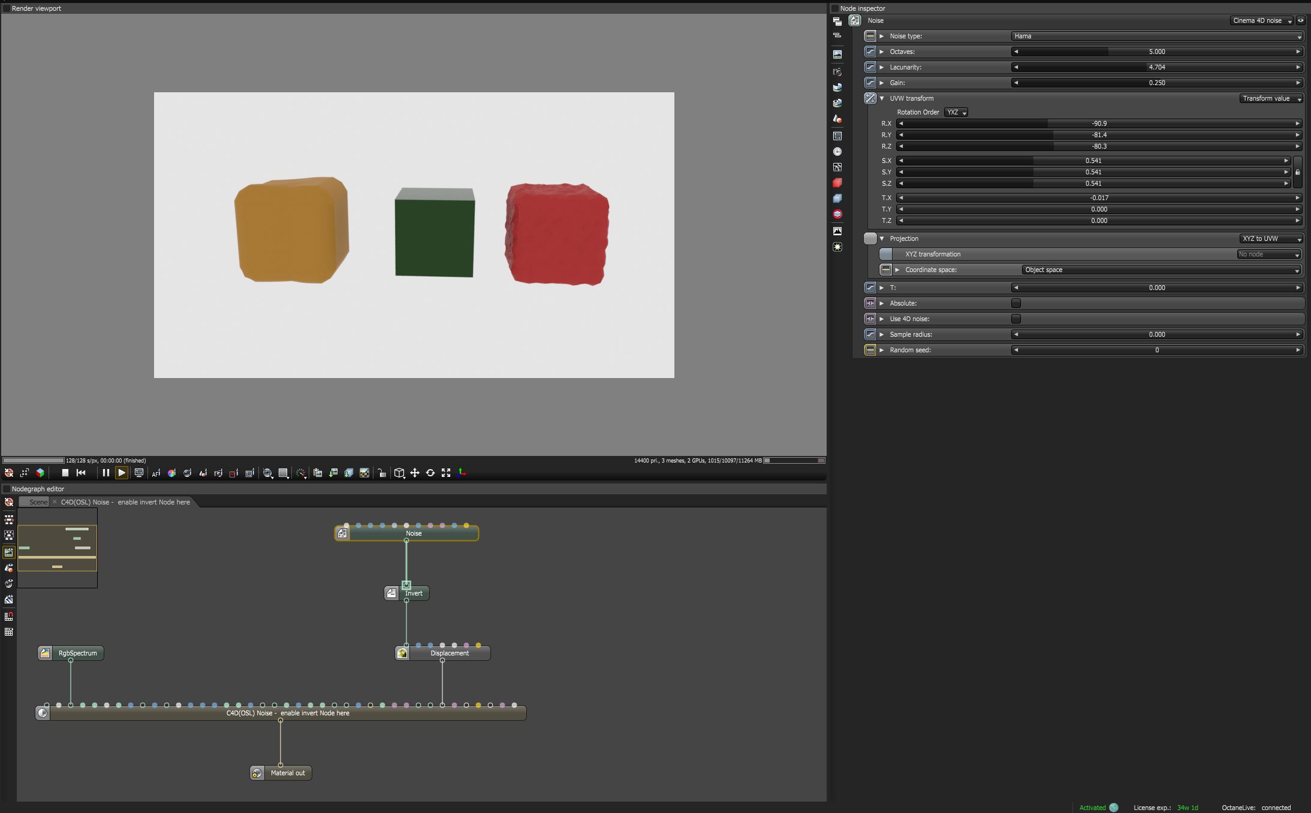Open the Rotation Order dropdown
This screenshot has height=813, width=1311.
tap(956, 112)
